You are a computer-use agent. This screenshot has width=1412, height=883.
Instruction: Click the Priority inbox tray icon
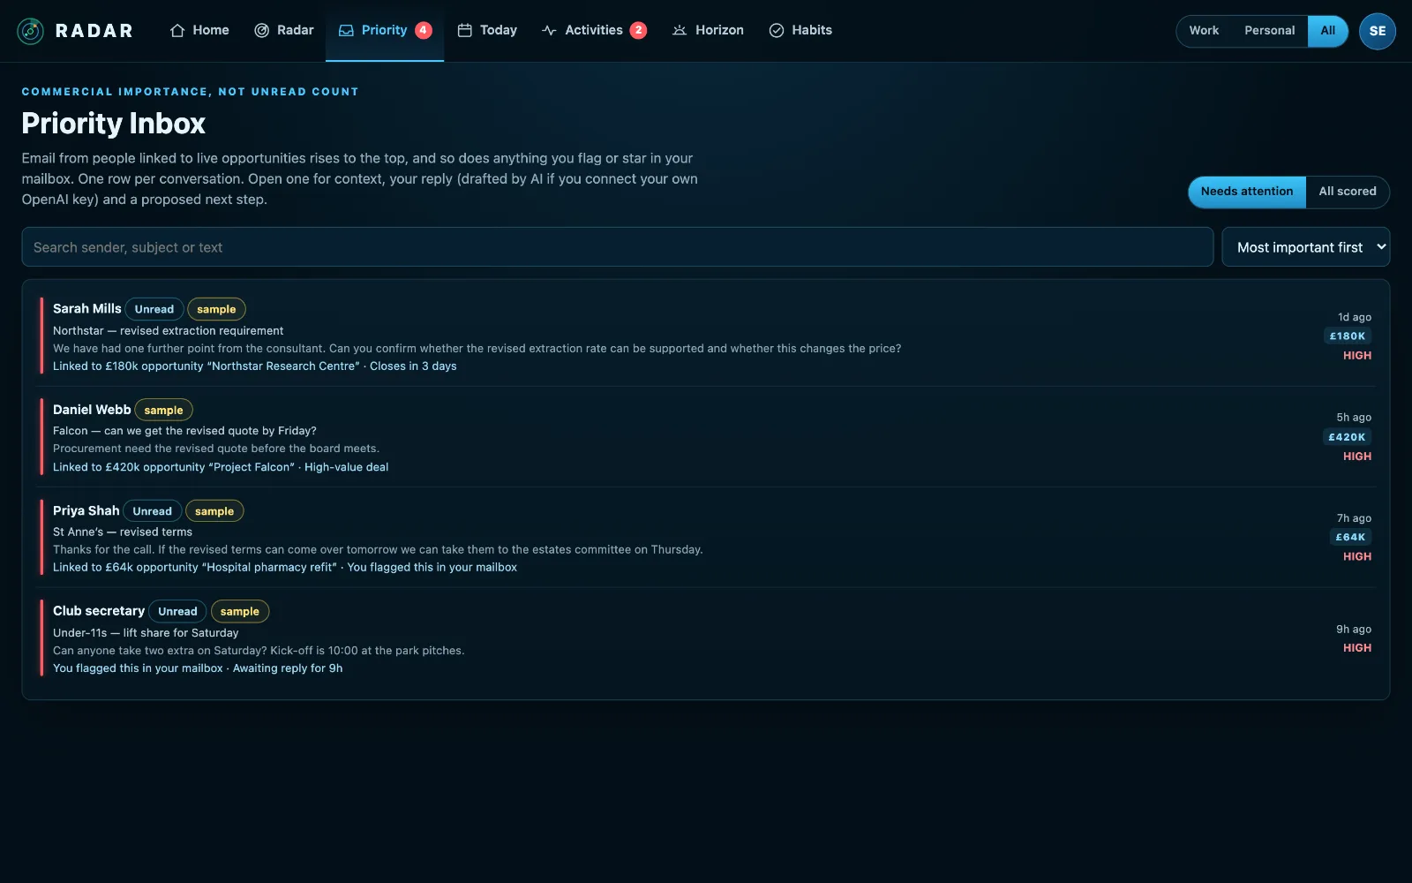click(x=346, y=31)
